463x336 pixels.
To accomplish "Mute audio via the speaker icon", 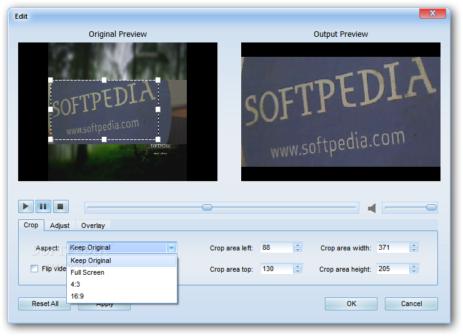I will coord(372,208).
